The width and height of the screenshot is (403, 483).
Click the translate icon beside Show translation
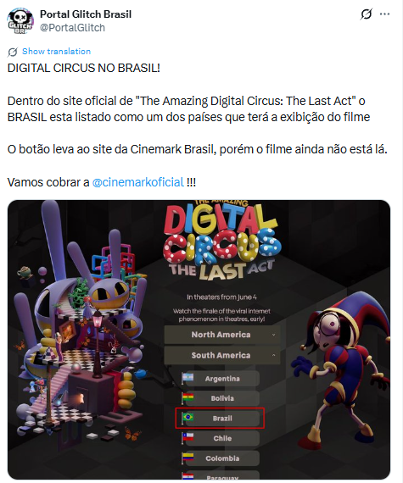13,52
